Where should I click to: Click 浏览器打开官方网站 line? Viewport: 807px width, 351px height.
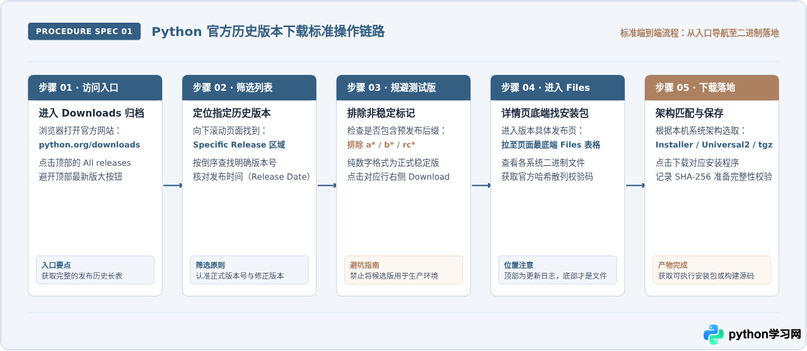pos(79,130)
